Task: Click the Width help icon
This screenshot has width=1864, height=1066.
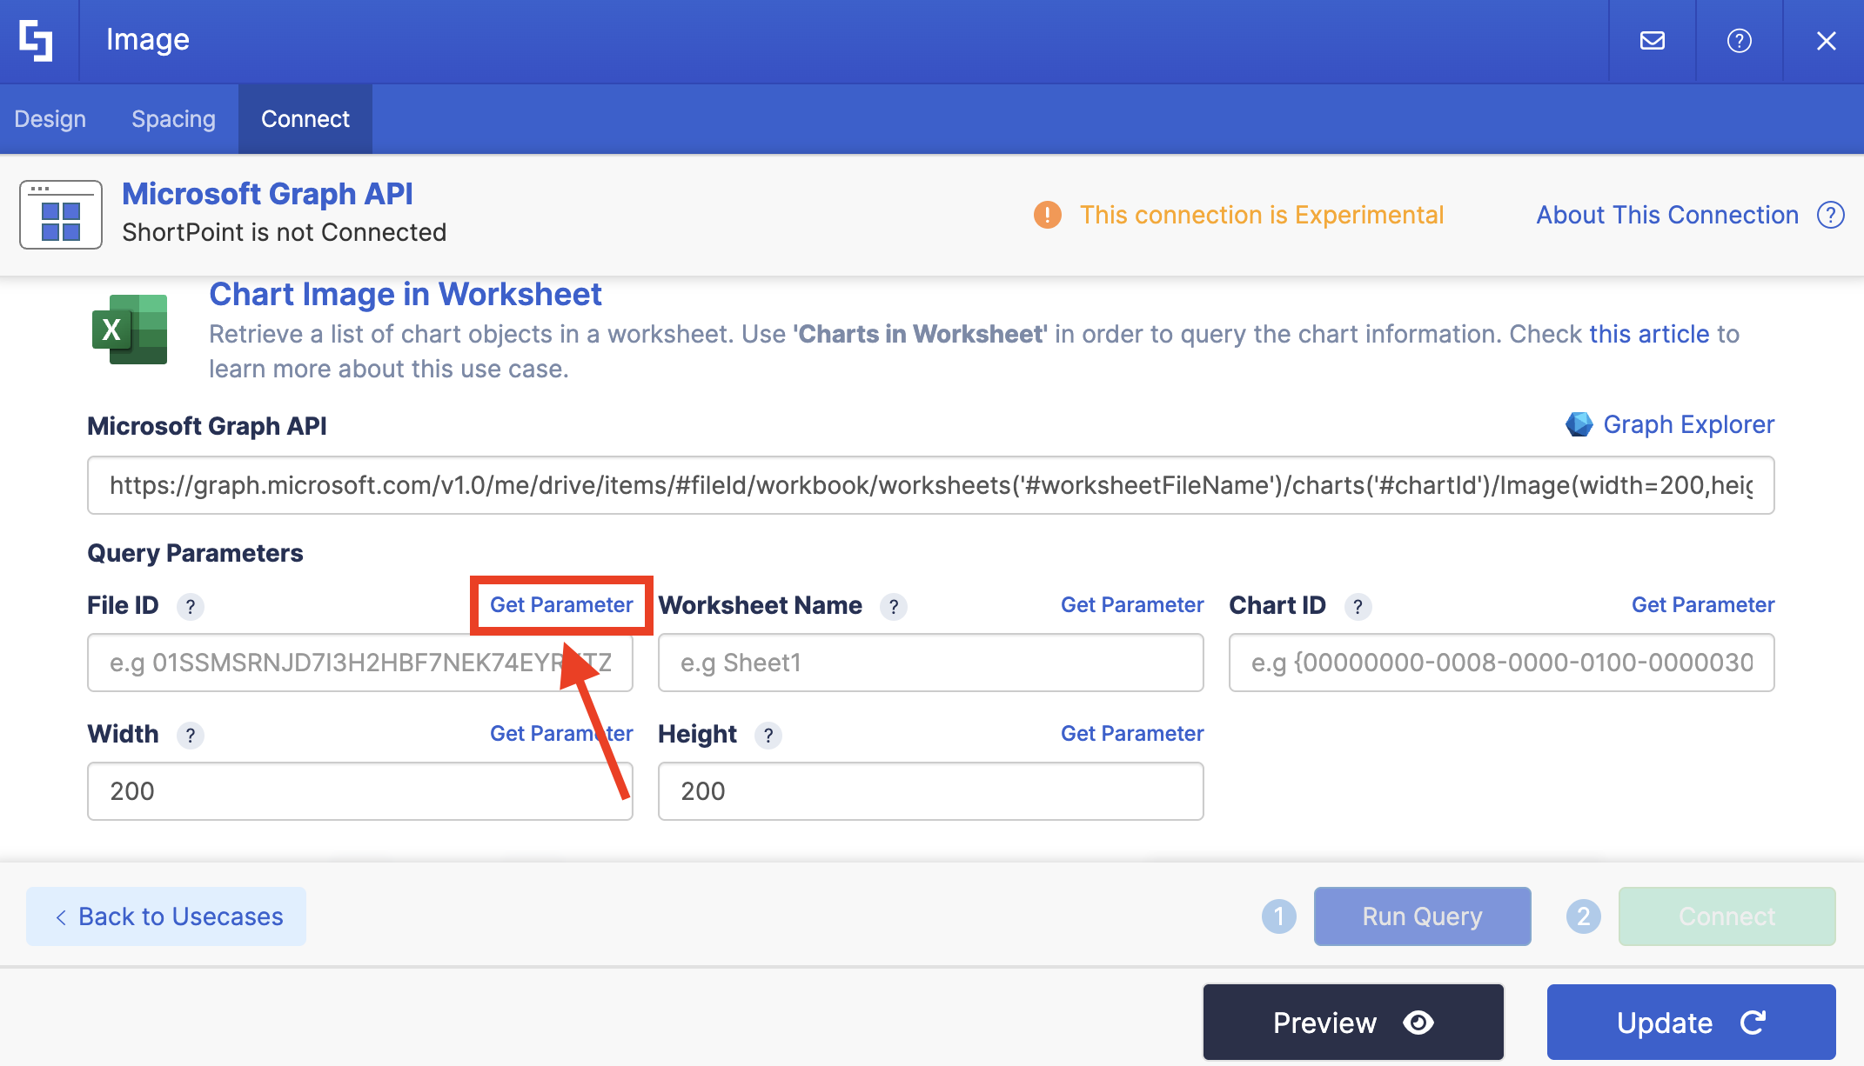Action: pos(190,735)
